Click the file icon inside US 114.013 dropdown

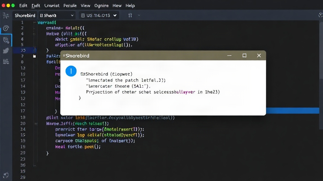(x=83, y=15)
